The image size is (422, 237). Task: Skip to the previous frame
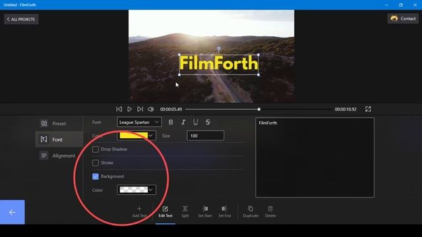[119, 109]
